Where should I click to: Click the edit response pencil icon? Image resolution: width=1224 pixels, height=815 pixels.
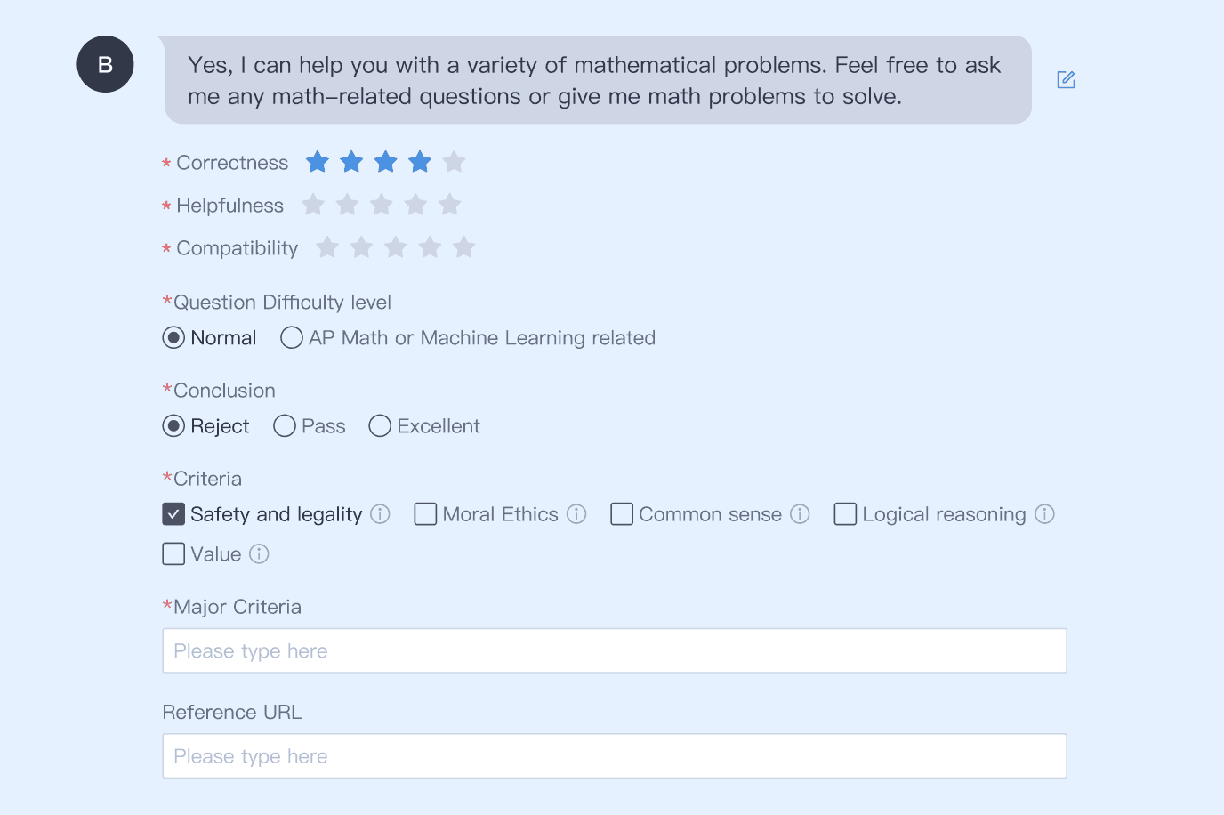pyautogui.click(x=1066, y=80)
